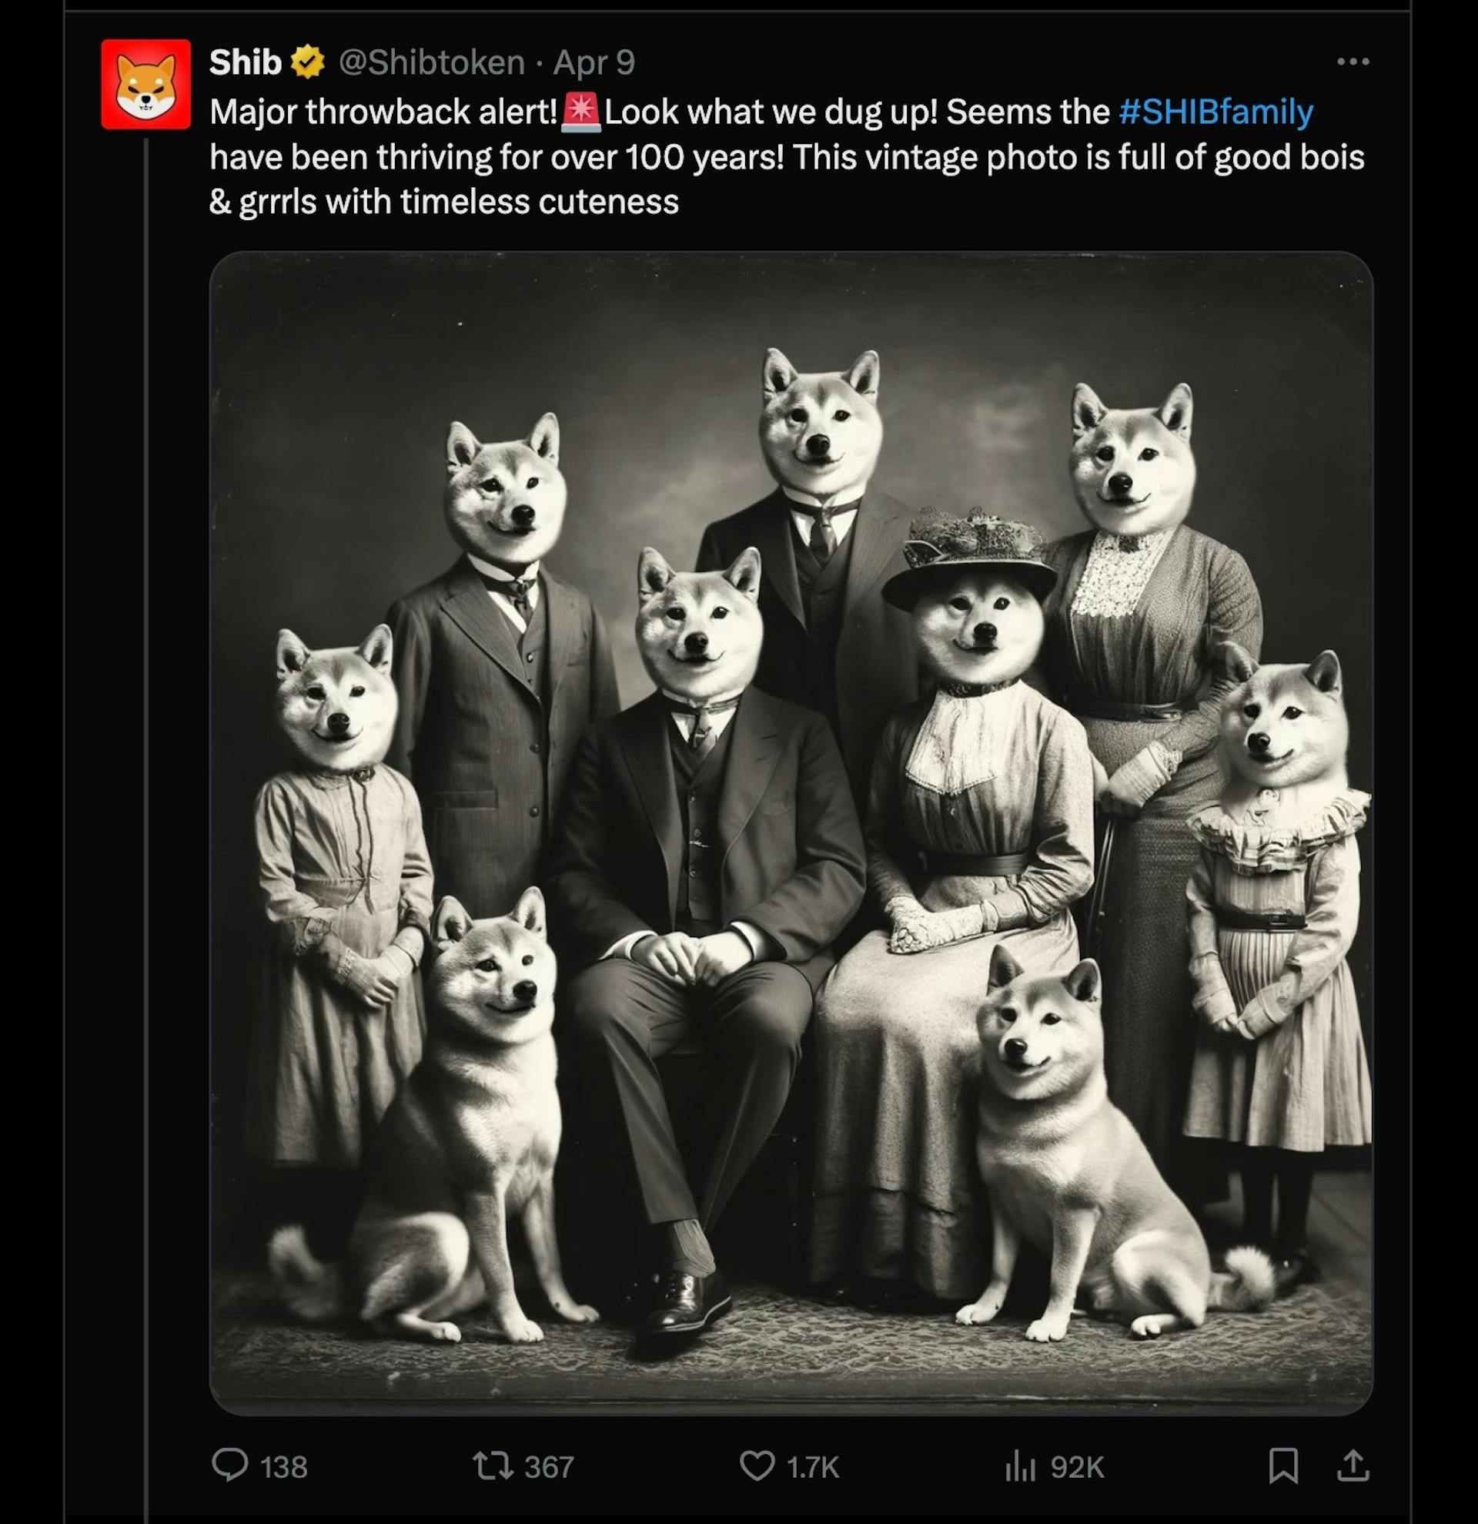The image size is (1478, 1524).
Task: Click the 92K views count
Action: tap(1077, 1467)
